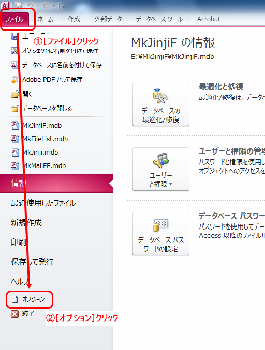The width and height of the screenshot is (265, 350).
Task: Switch to the ファイル tab
Action: tap(14, 19)
